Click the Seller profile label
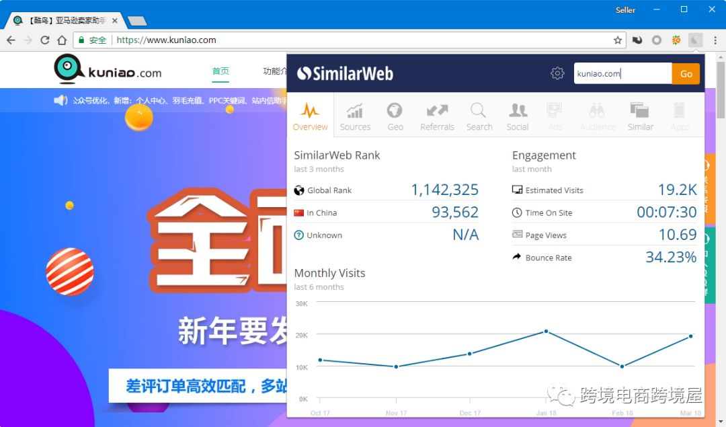Viewport: 726px width, 427px height. [x=625, y=9]
